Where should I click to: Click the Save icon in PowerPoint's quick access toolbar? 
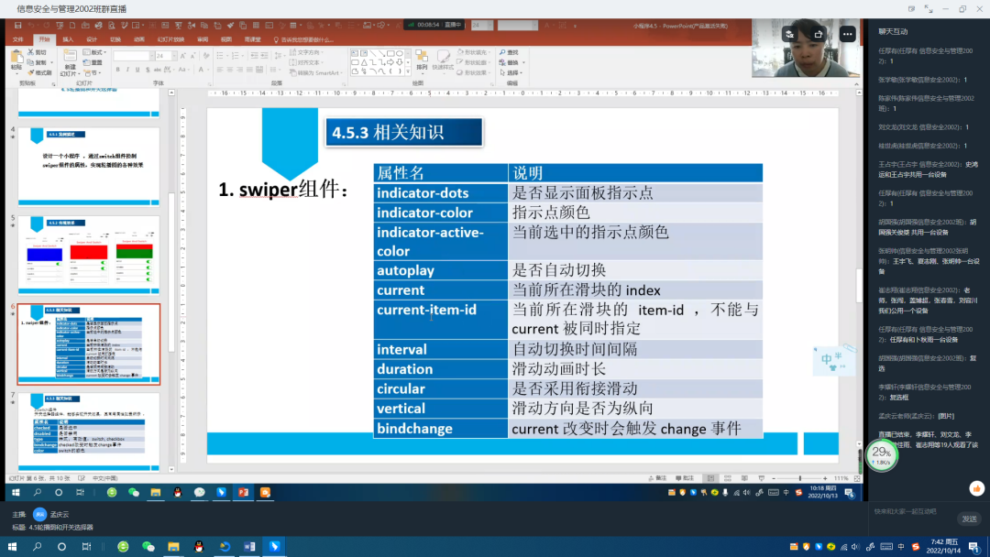pyautogui.click(x=17, y=26)
